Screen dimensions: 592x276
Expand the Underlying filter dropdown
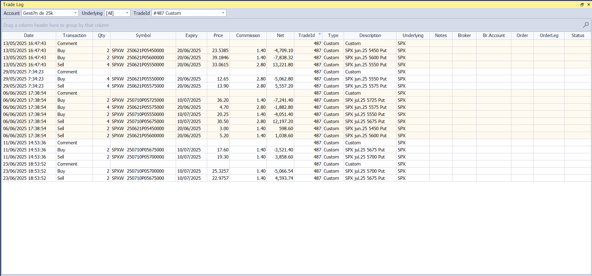[127, 13]
